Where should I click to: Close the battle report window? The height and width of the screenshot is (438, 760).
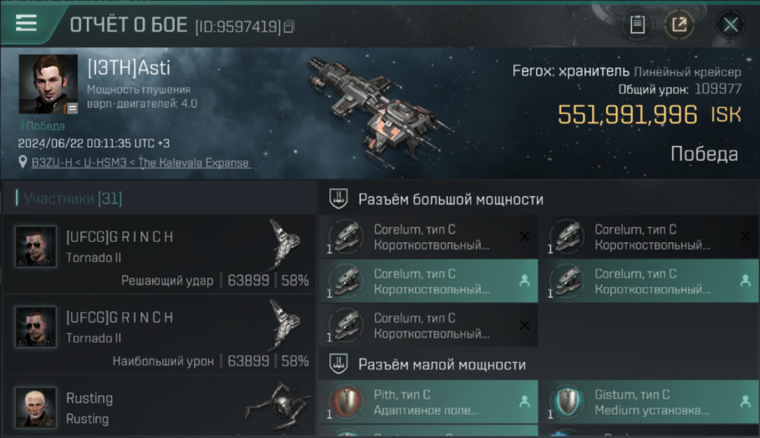click(x=730, y=25)
